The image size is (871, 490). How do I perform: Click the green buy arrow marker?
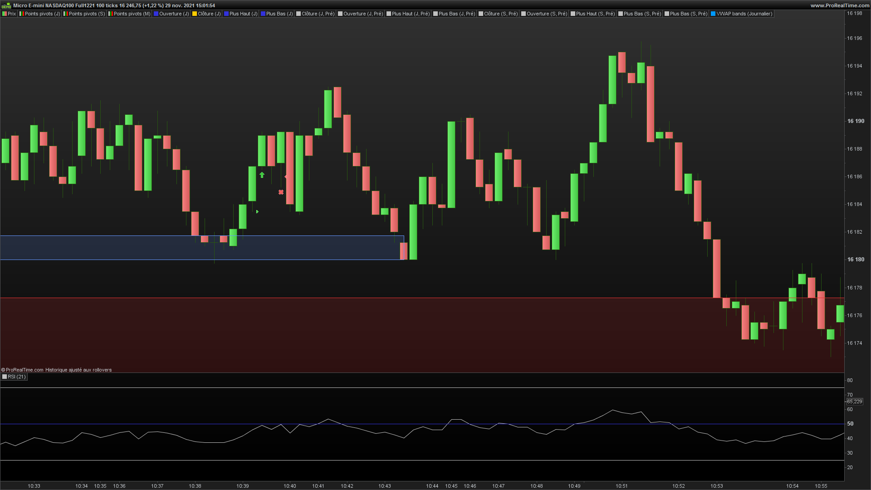262,175
